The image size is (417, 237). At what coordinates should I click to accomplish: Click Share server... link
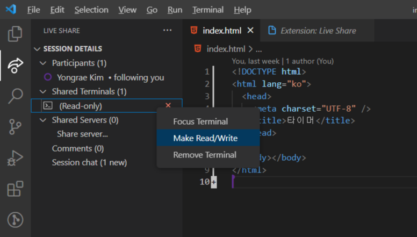point(82,134)
